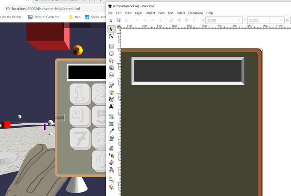
Task: Select the Eraser tool
Action: [111, 163]
